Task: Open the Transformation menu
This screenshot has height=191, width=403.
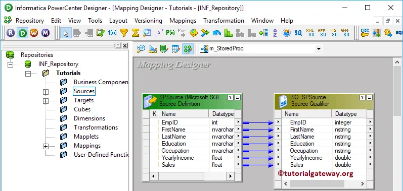Action: pyautogui.click(x=223, y=21)
